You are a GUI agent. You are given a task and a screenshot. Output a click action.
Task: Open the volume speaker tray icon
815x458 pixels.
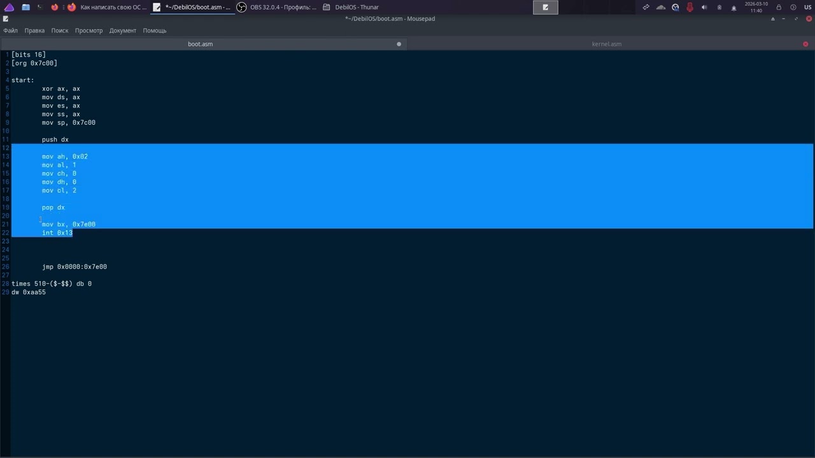click(704, 7)
